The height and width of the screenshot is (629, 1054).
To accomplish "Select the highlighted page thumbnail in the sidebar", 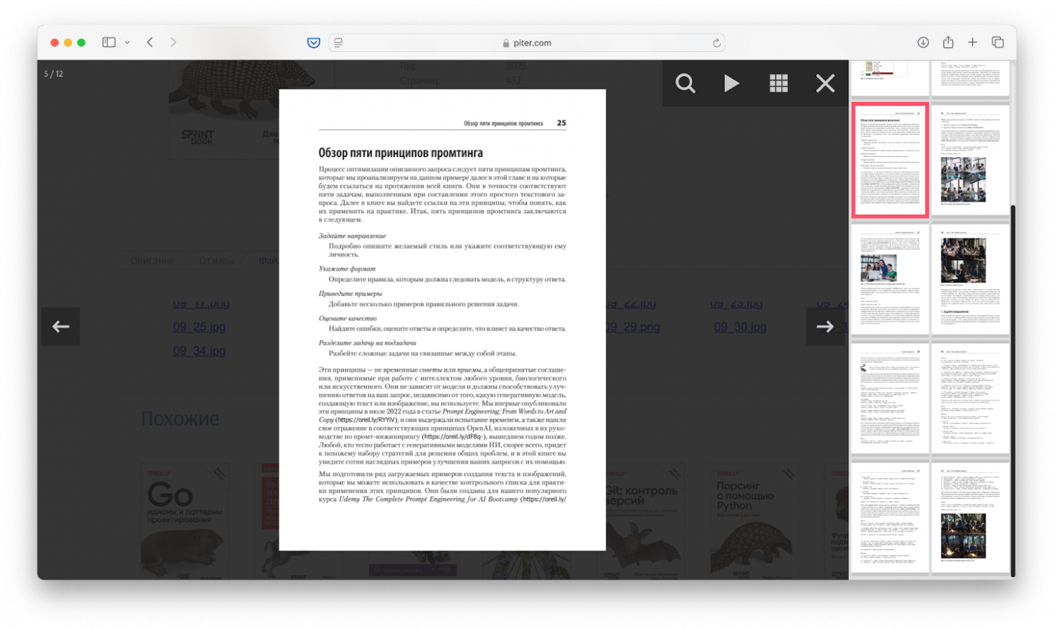I will pos(890,161).
